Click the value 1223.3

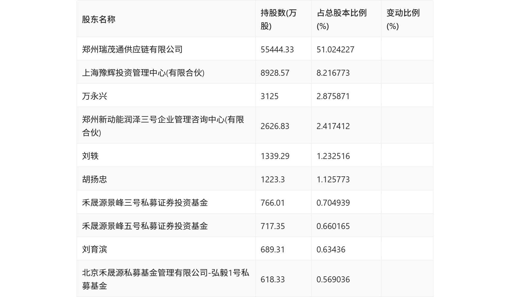pos(273,179)
